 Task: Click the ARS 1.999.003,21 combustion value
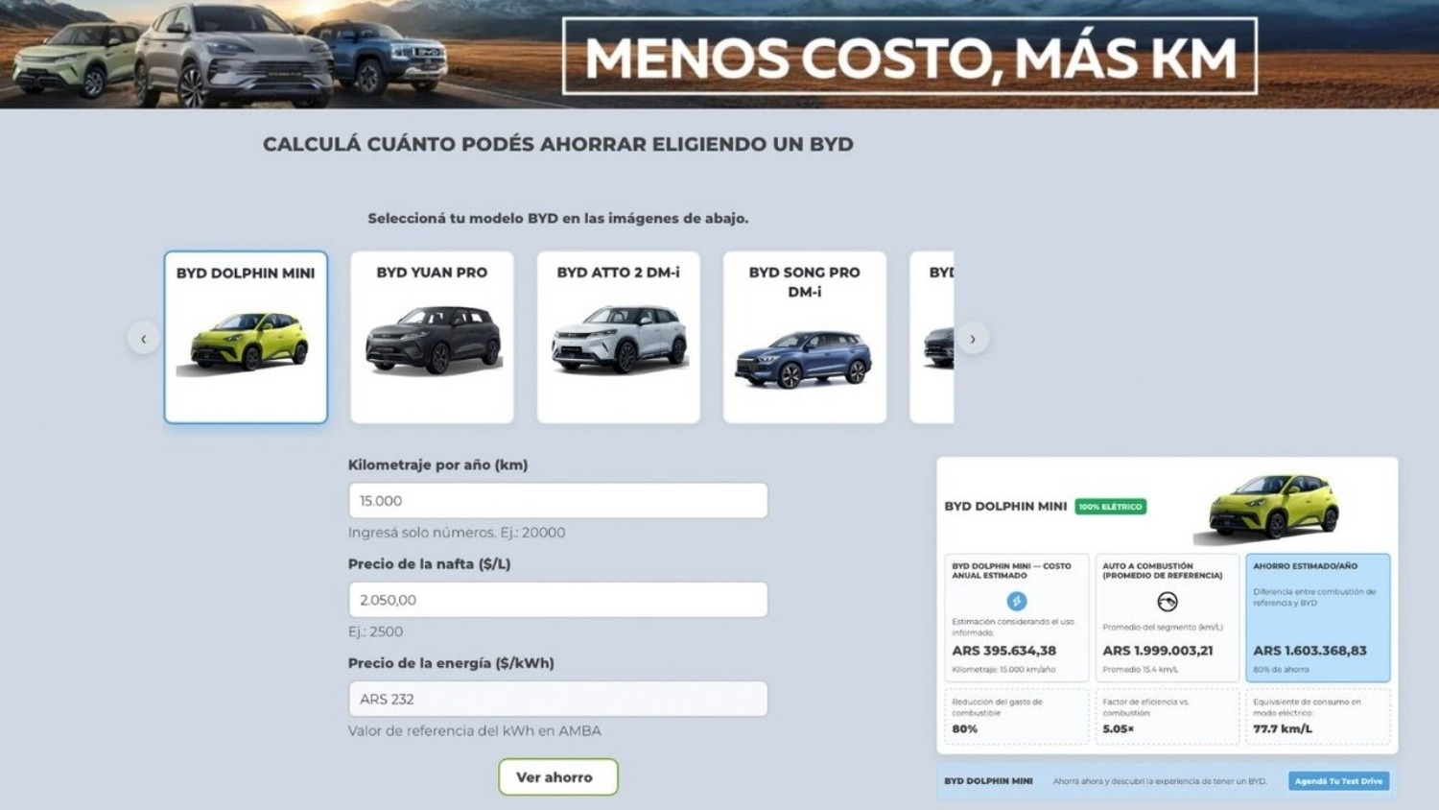point(1157,651)
